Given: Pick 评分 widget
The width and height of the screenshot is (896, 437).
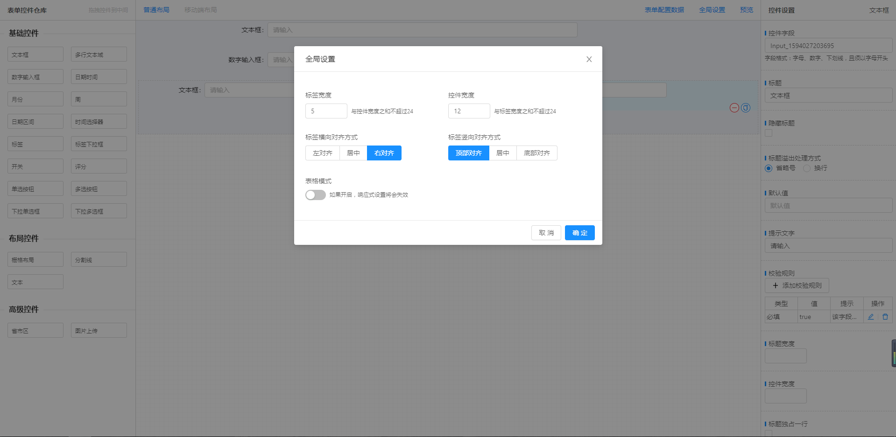Looking at the screenshot, I should [x=99, y=166].
